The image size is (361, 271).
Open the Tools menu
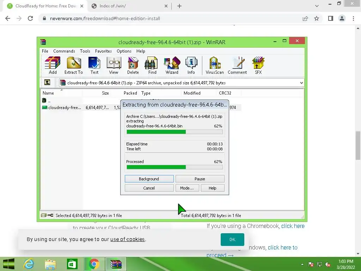click(85, 51)
